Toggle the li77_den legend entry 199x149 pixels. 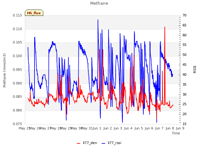click(87, 143)
